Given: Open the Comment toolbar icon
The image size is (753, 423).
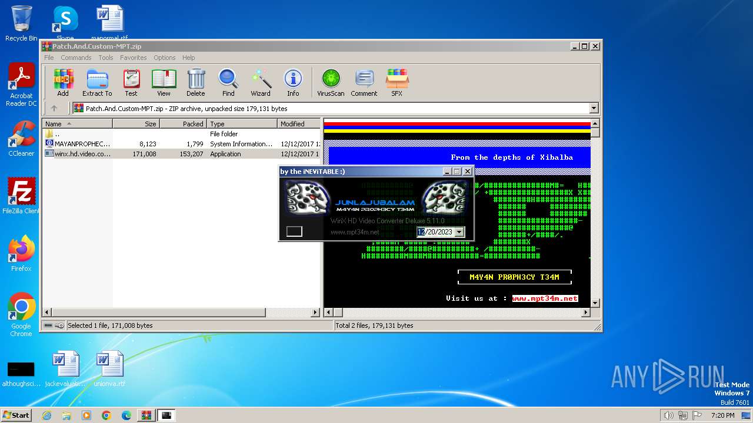Looking at the screenshot, I should click(364, 82).
